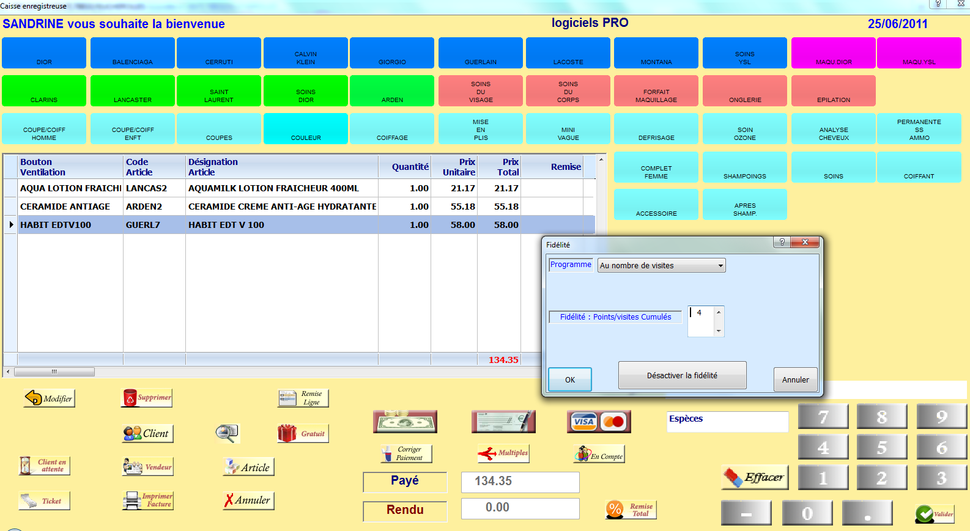Click the green Valider checkmark
970x531 pixels.
coord(935,514)
